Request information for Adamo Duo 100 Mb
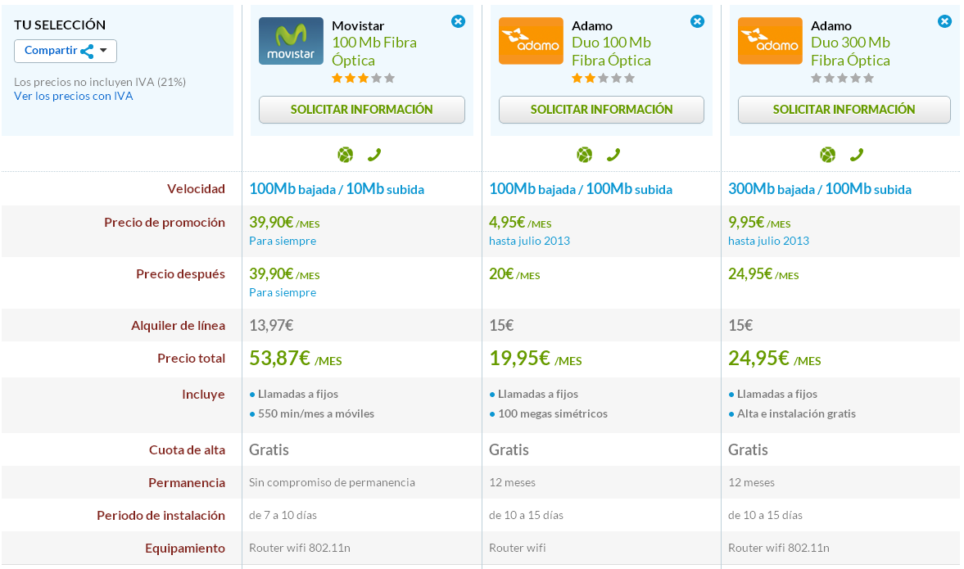This screenshot has height=569, width=964. point(601,110)
